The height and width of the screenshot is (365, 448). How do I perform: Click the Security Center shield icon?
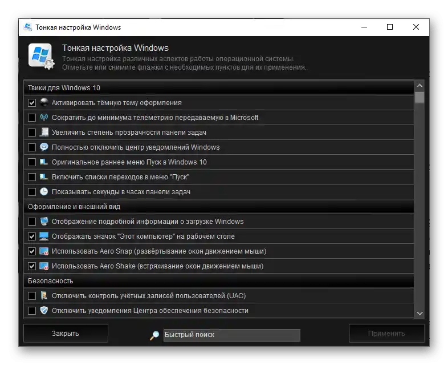44,310
